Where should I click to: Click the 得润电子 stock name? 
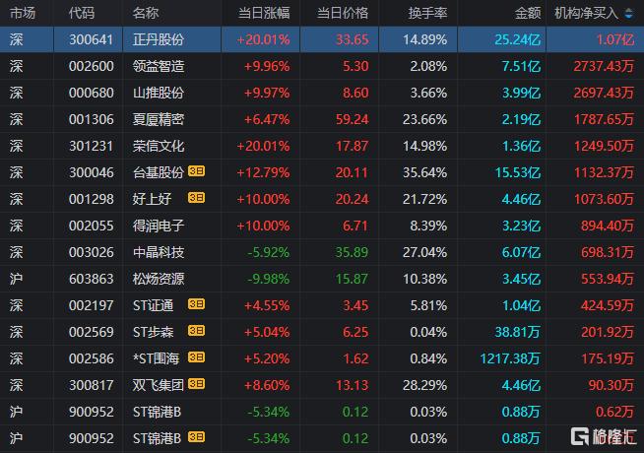(158, 226)
